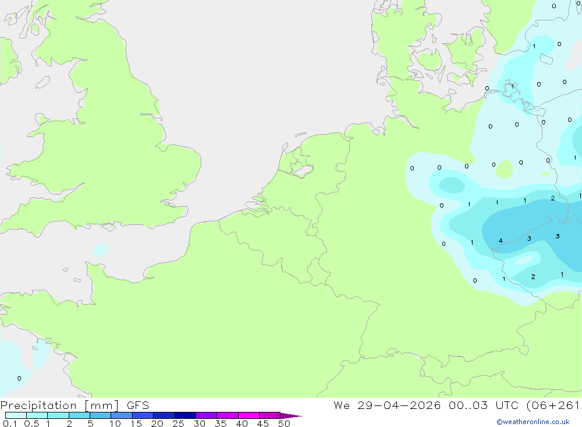Screen dimensions: 582x427
Task: Click the '0.1' legend scale label
Action: click(10, 424)
